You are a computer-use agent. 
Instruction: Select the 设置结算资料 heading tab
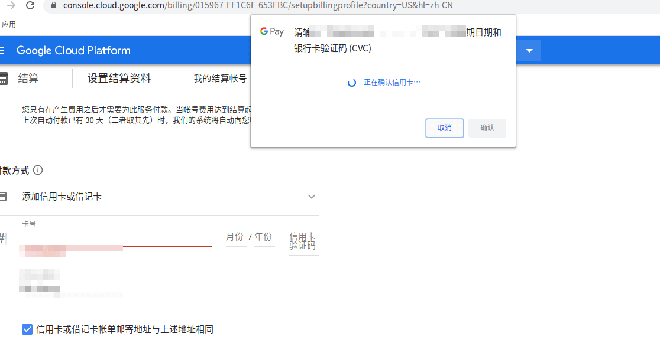pos(119,79)
